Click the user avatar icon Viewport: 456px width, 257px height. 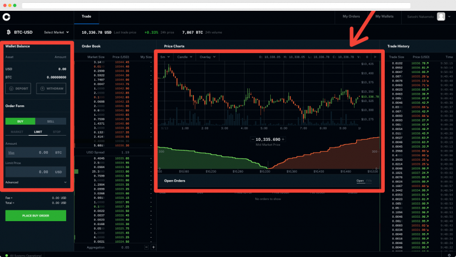441,17
